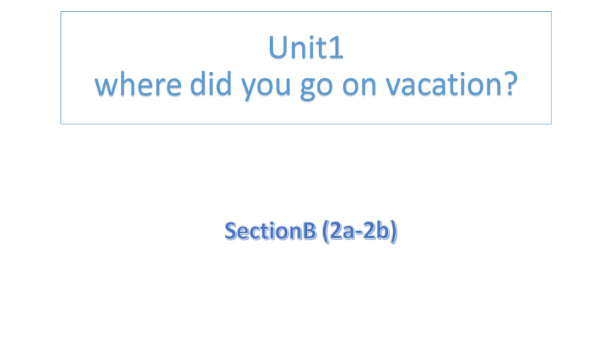Viewport: 608px width, 342px height.
Task: Click inside the title box left of Unit1
Action: (x=163, y=47)
